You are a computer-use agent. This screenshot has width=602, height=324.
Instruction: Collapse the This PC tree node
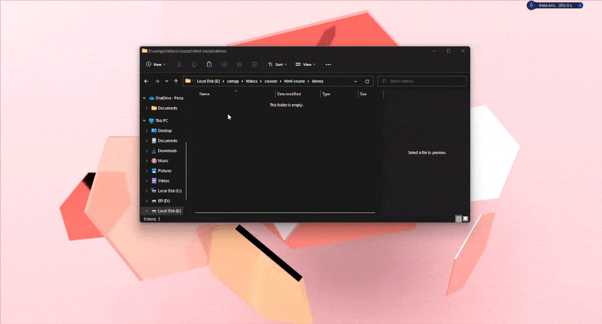point(144,121)
